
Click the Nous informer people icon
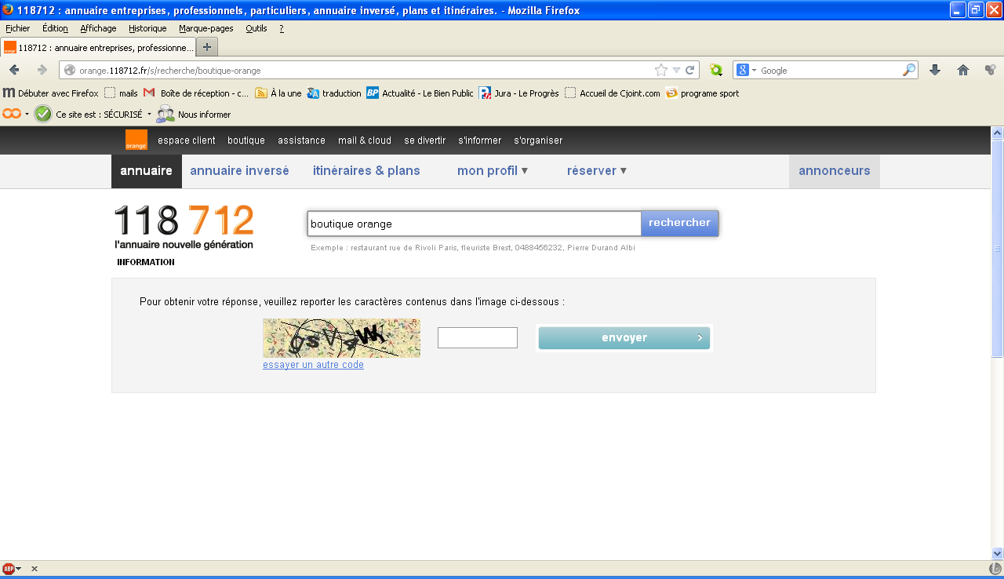[x=165, y=114]
